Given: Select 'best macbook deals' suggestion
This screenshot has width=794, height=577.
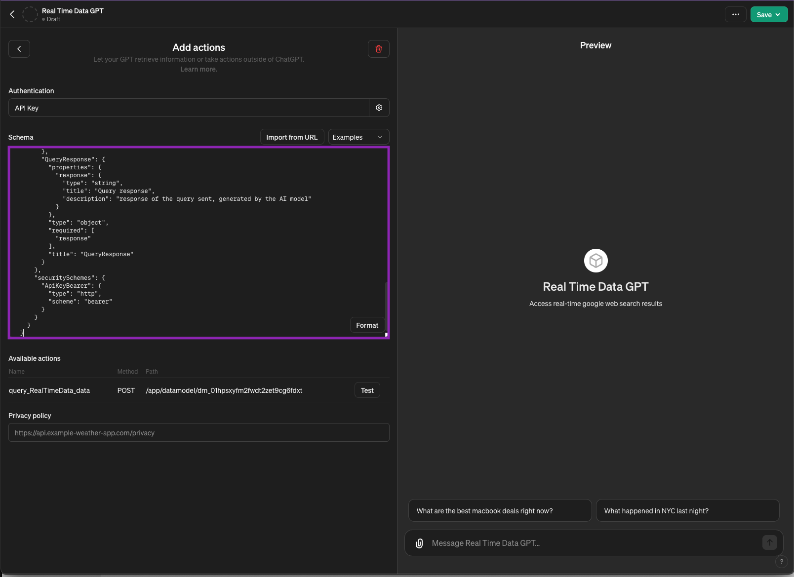Looking at the screenshot, I should (x=500, y=510).
